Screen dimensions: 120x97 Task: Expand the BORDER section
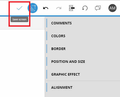click(x=83, y=49)
